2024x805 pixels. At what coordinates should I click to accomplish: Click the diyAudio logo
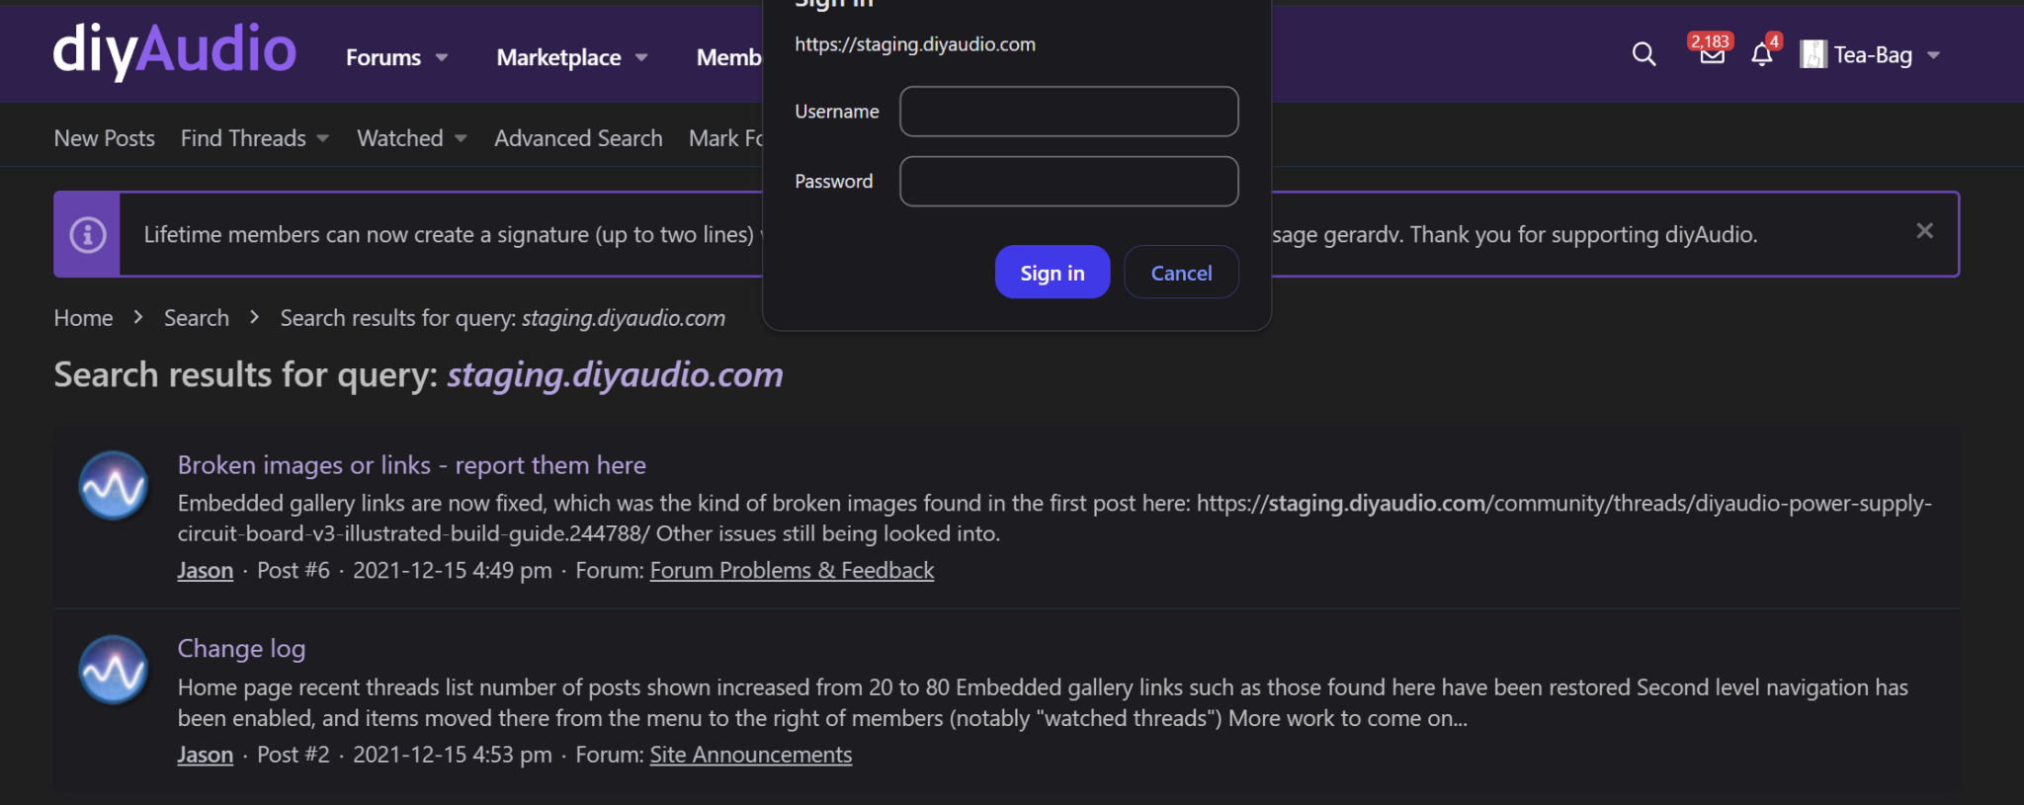coord(175,51)
